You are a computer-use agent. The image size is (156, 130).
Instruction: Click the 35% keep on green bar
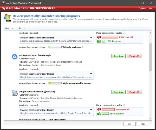click(105, 113)
